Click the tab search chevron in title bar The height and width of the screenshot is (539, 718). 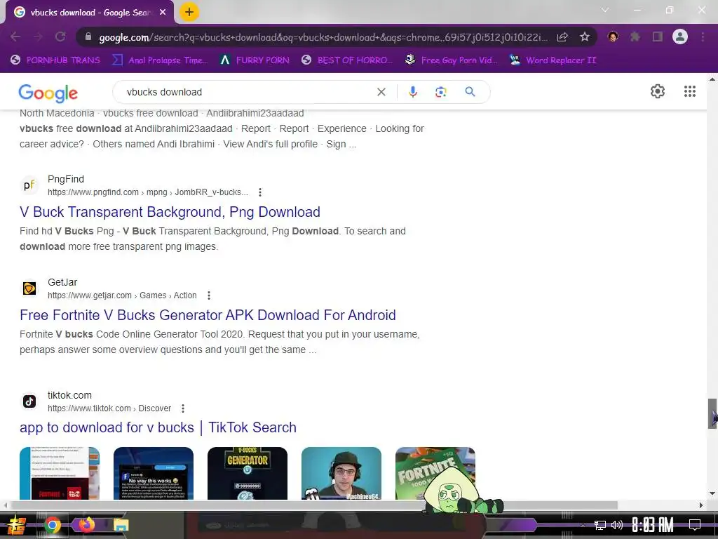click(x=605, y=10)
